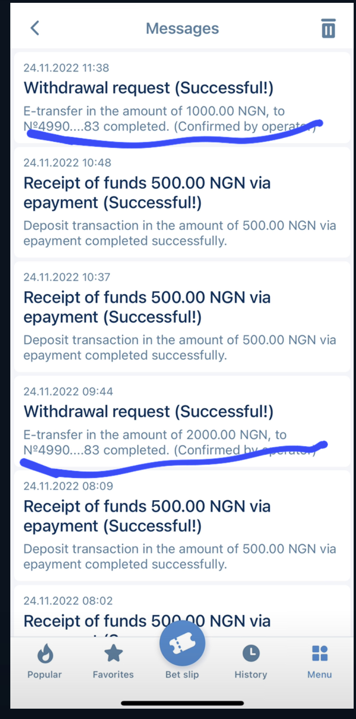Tap the Favorites star icon
Viewport: 356px width, 719px height.
coord(113,653)
